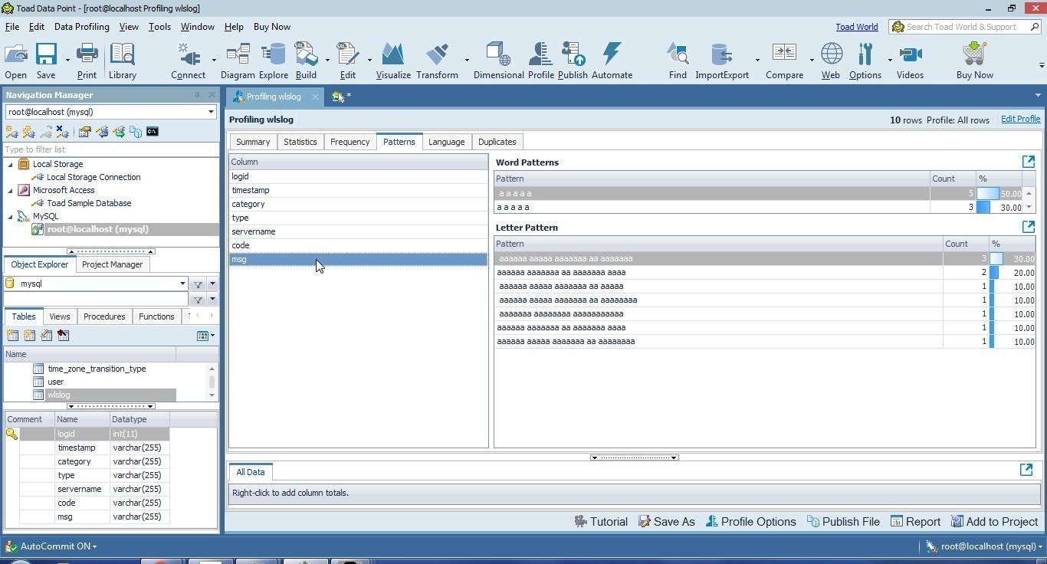This screenshot has height=564, width=1047.
Task: Select the Toad Sample Database connection
Action: click(x=89, y=203)
